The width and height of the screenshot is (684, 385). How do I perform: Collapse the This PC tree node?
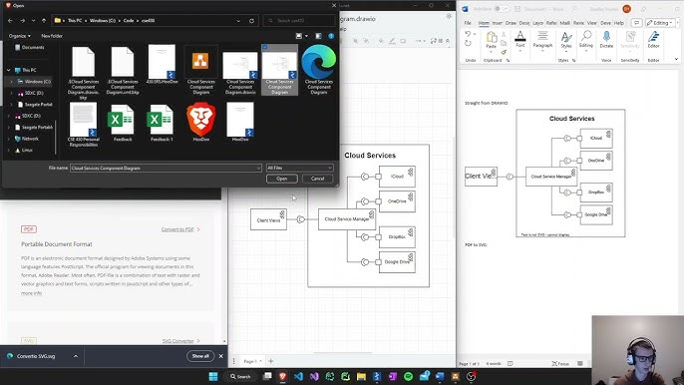click(9, 70)
